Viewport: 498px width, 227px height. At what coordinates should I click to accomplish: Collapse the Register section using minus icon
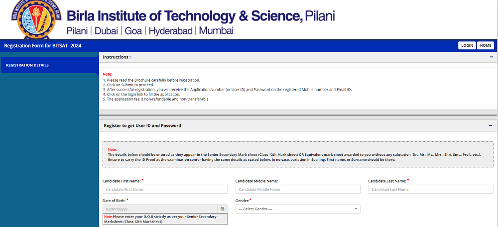coord(490,126)
